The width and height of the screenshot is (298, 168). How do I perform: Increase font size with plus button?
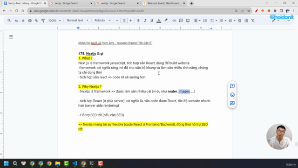click(x=130, y=21)
